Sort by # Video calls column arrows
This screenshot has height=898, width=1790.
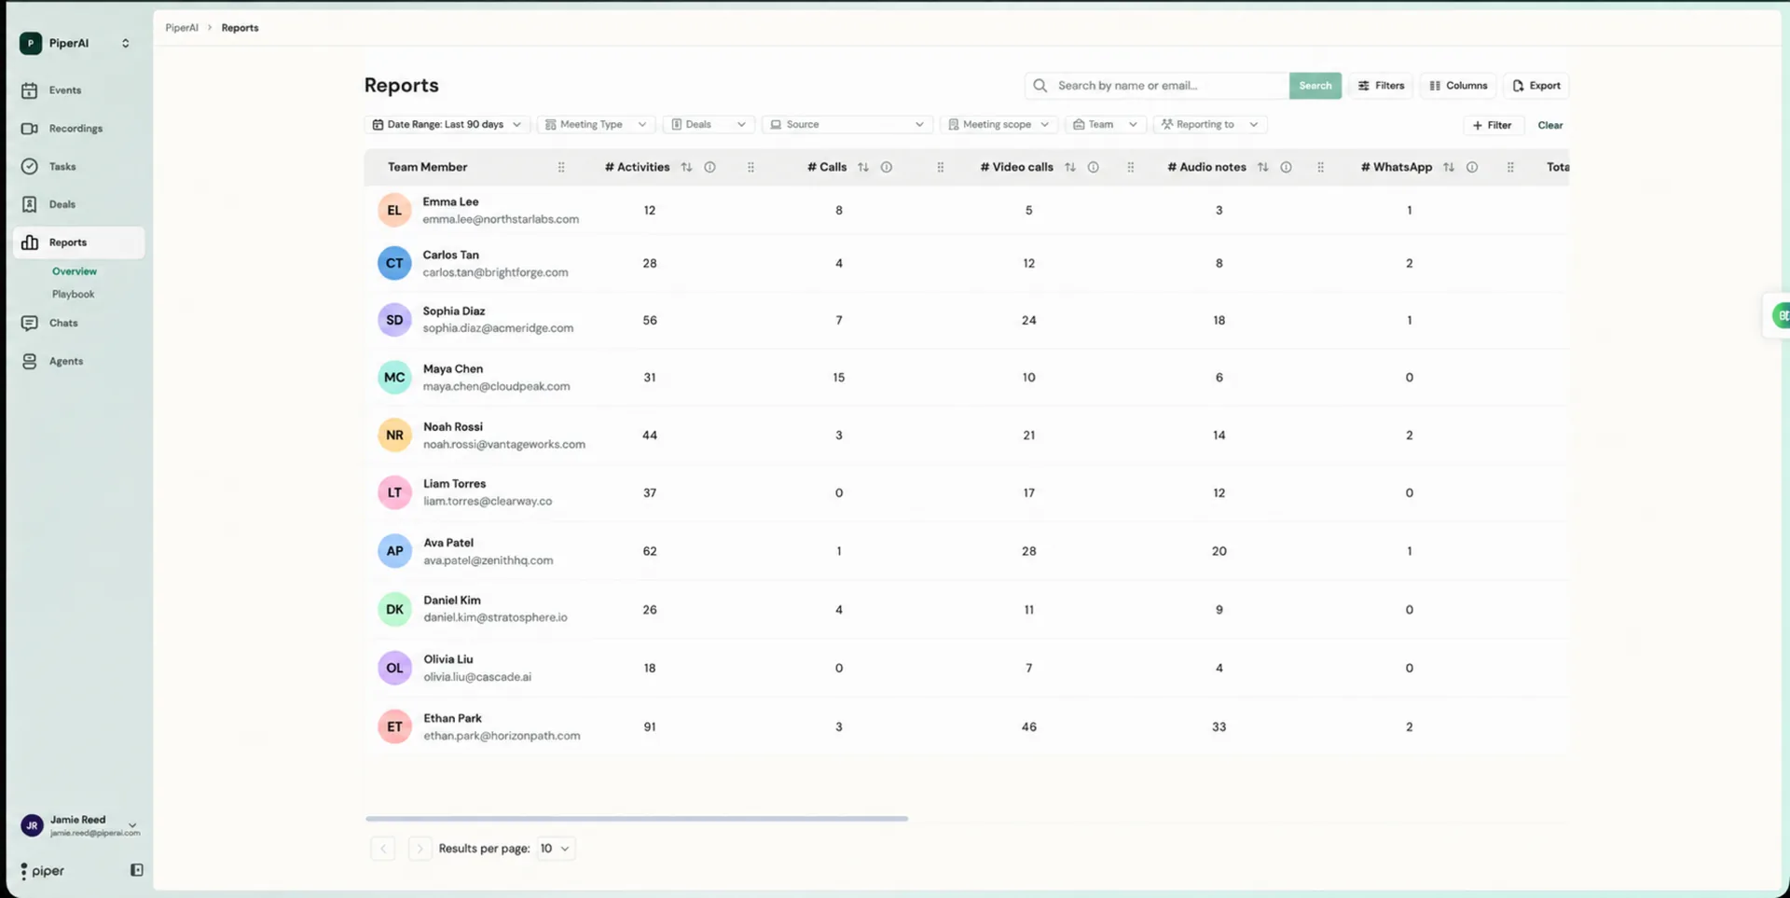tap(1070, 168)
